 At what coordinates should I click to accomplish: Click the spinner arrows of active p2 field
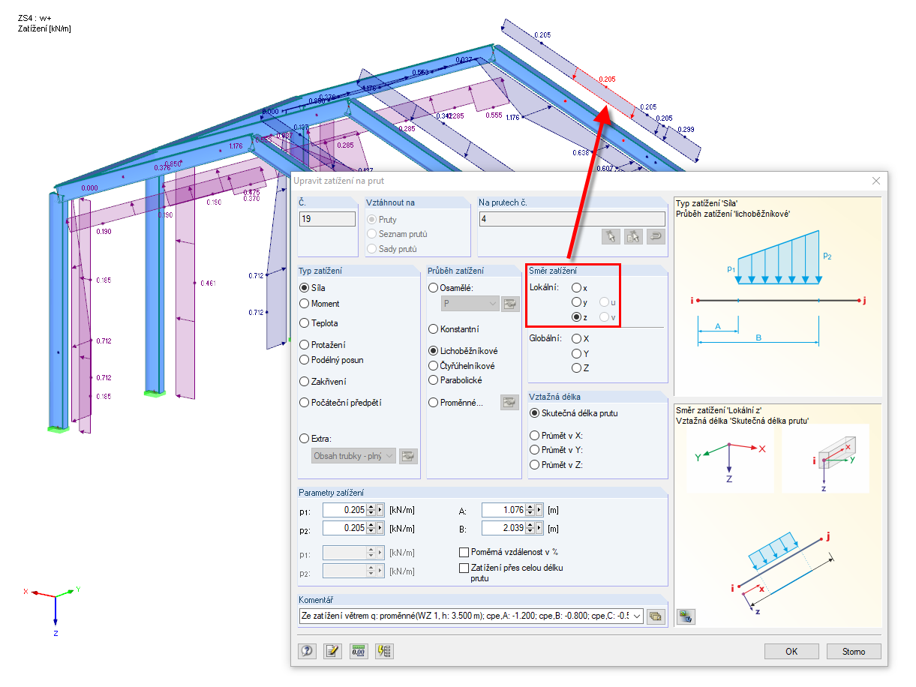click(x=371, y=528)
